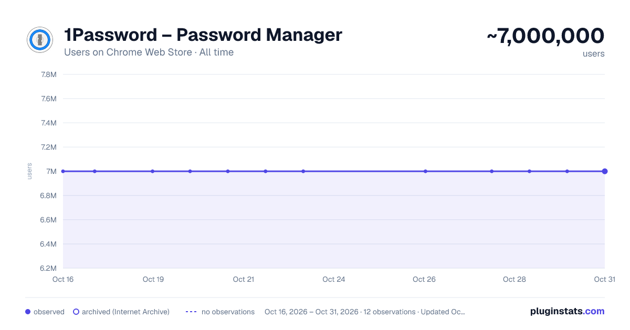Viewport: 630px width, 330px height.
Task: Click the 'Oct 16' x-axis label
Action: (63, 279)
